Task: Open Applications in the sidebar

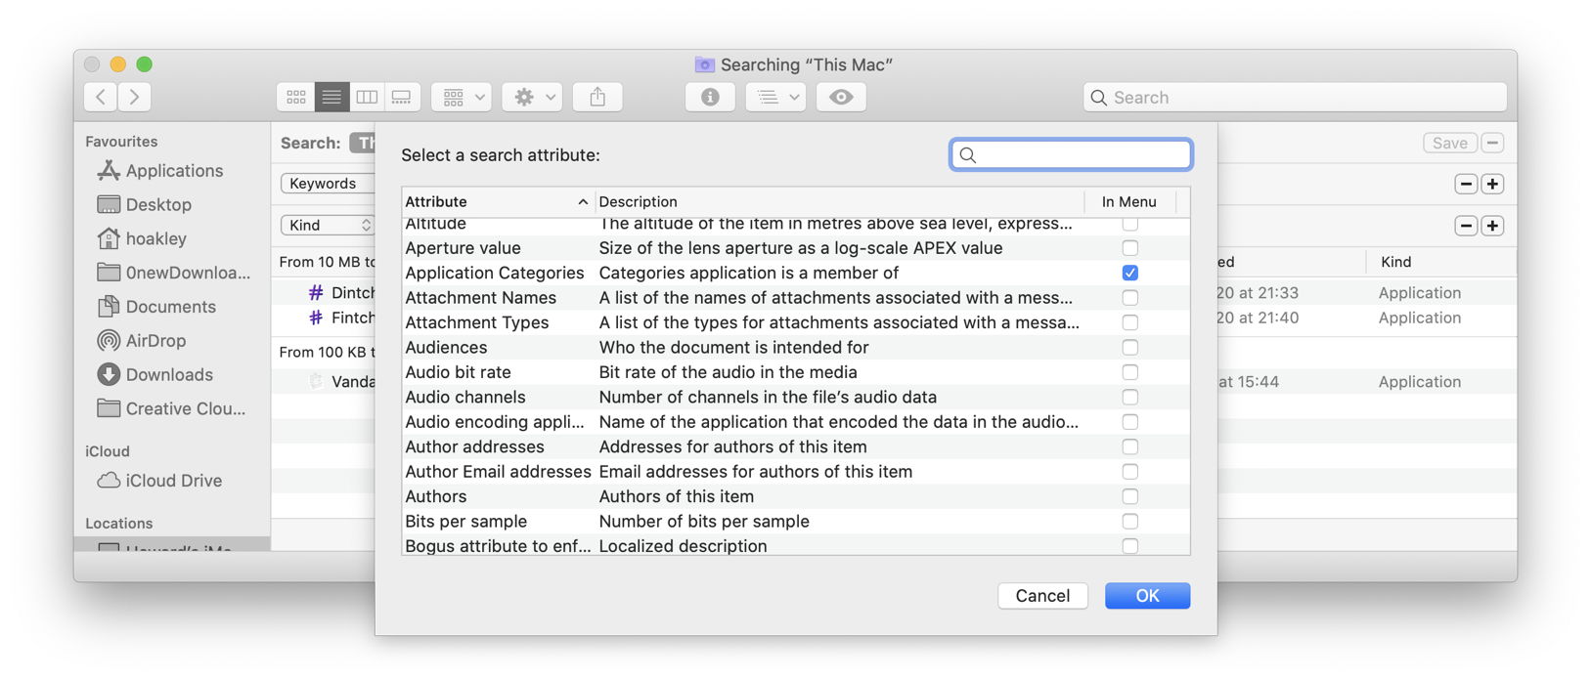Action: pyautogui.click(x=173, y=171)
